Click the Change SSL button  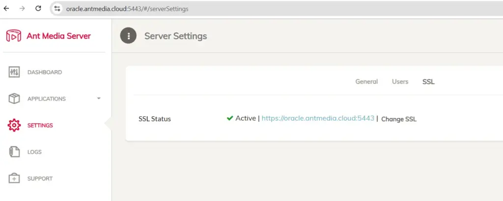(399, 119)
